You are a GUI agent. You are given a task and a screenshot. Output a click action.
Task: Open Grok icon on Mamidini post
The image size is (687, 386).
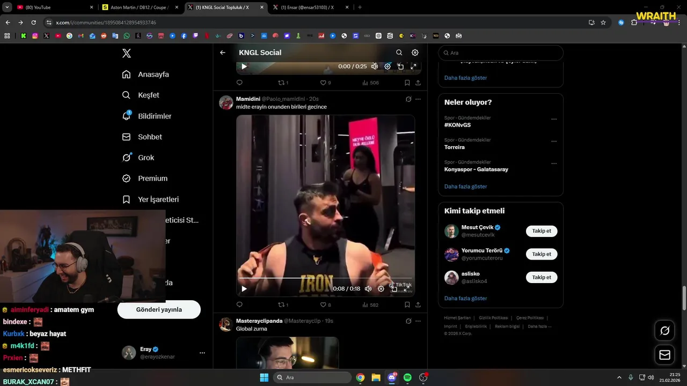pos(408,99)
